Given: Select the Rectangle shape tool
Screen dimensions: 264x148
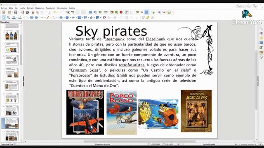Looking at the screenshot, I should [x=32, y=17].
